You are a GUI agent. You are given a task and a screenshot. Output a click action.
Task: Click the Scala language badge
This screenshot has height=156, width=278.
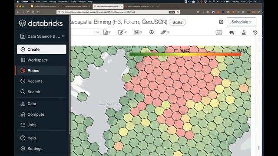coord(177,22)
